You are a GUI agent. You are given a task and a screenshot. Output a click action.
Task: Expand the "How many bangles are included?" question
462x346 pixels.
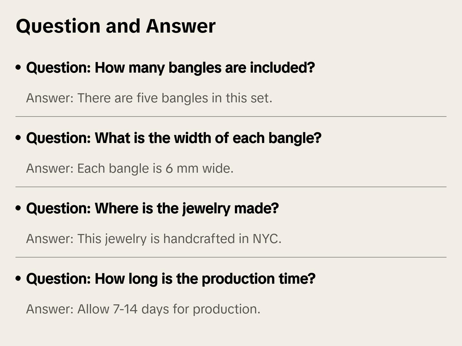170,68
